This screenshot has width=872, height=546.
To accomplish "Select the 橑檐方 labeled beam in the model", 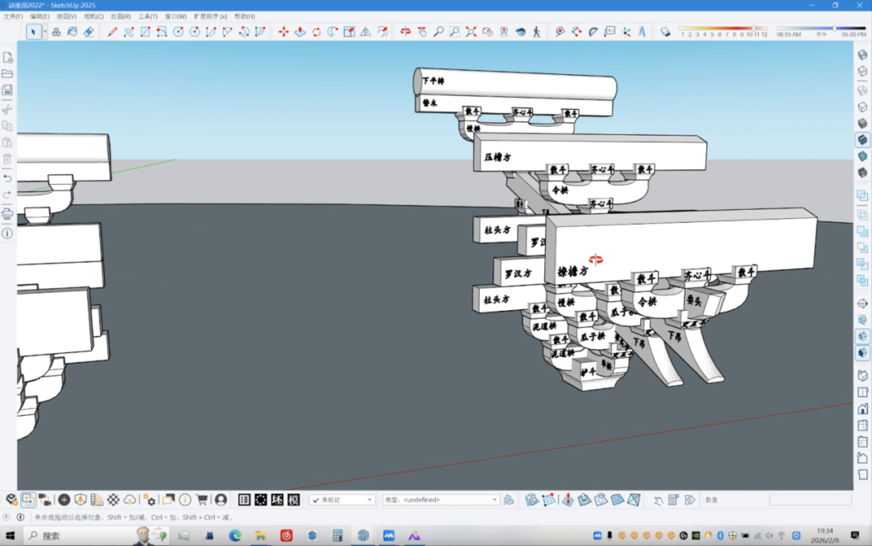I will (681, 245).
